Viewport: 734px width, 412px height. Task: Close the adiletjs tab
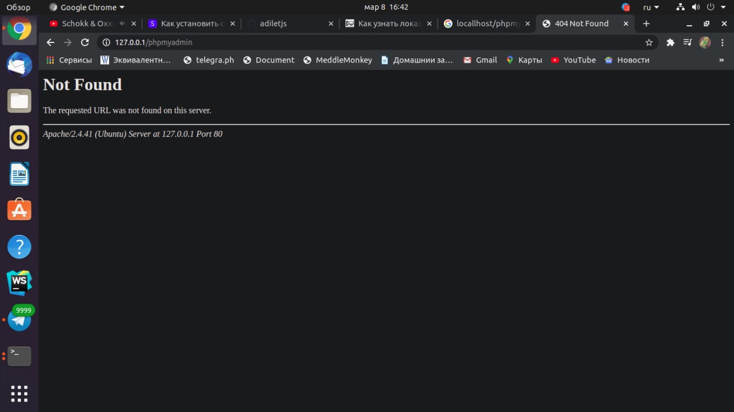coord(330,23)
